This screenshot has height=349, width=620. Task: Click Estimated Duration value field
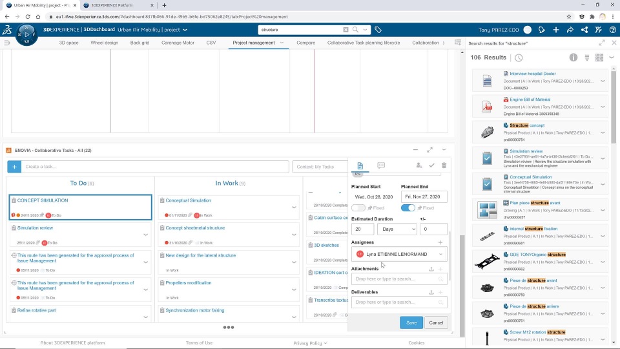(362, 229)
